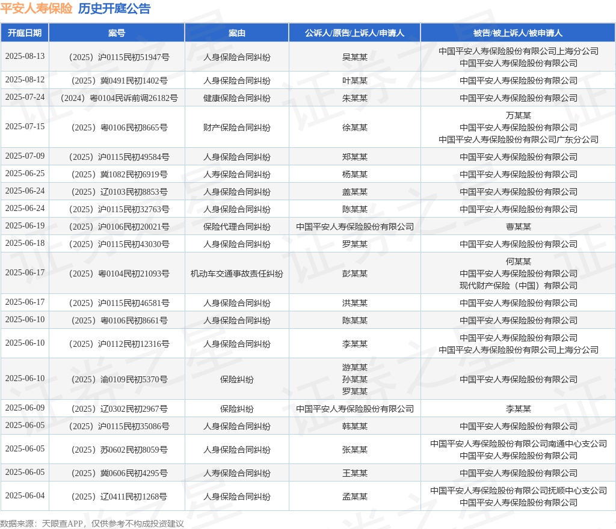Click plaintiff 杨某某
Screen dimensions: 616x529
pyautogui.click(x=355, y=174)
